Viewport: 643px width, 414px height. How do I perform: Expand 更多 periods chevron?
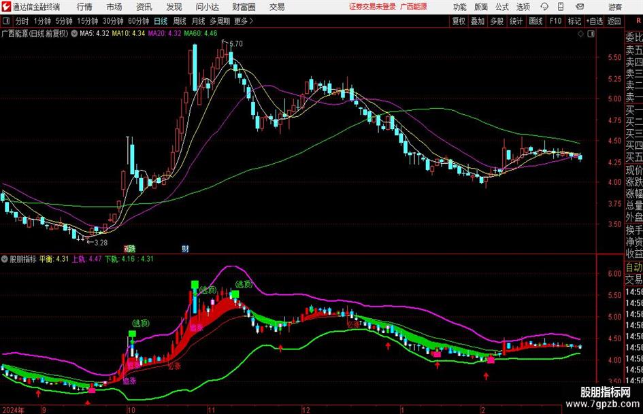[x=244, y=21]
